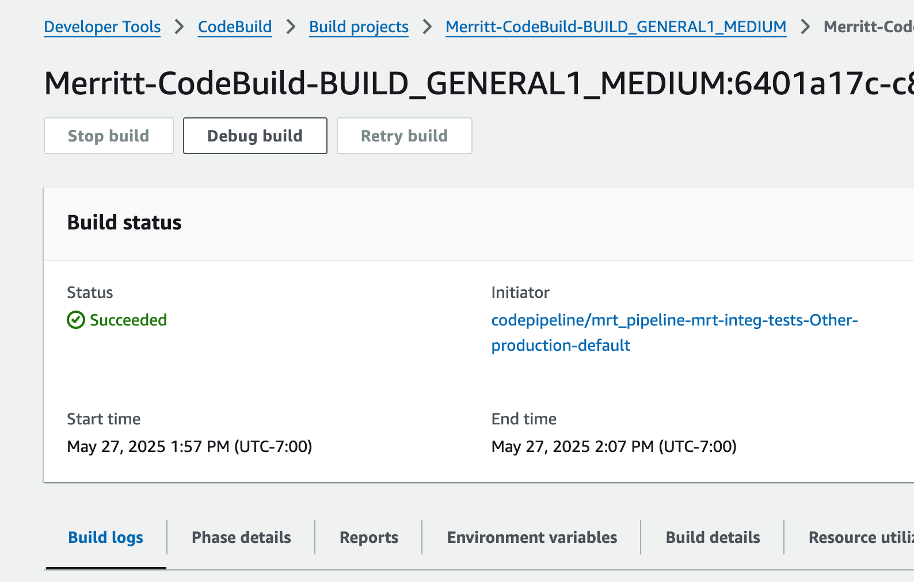Open the codepipeline initiator link
Viewport: 914px width, 582px height.
point(675,332)
